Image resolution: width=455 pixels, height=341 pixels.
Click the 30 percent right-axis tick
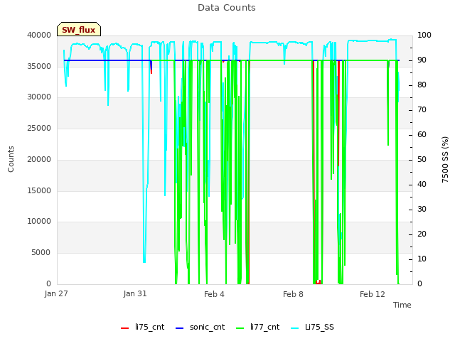pos(422,209)
